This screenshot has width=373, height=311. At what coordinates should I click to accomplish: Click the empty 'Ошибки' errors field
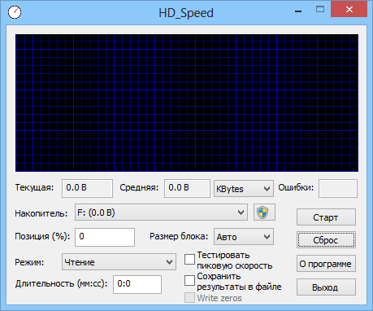pyautogui.click(x=338, y=188)
